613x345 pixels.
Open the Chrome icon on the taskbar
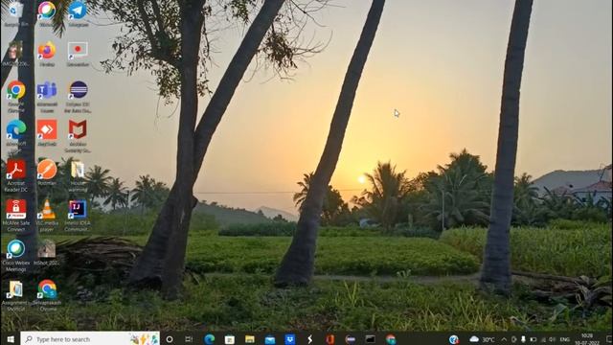[391, 339]
